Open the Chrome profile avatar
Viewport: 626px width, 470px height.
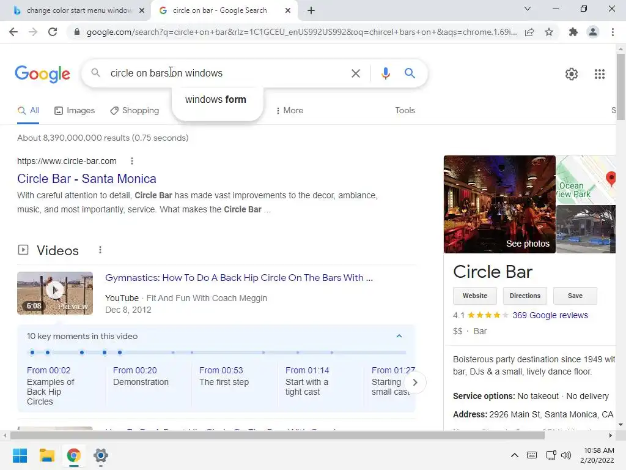pos(593,32)
